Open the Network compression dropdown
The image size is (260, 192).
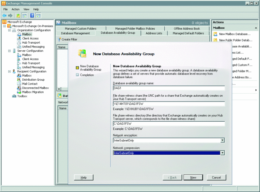click(222, 153)
